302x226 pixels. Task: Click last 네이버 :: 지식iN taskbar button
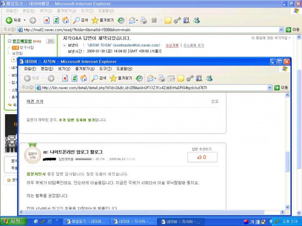[x=180, y=222]
